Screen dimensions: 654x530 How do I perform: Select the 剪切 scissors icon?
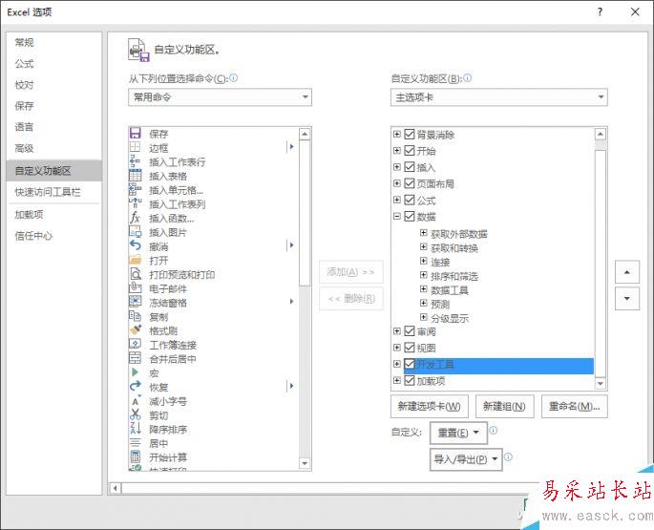pos(136,414)
